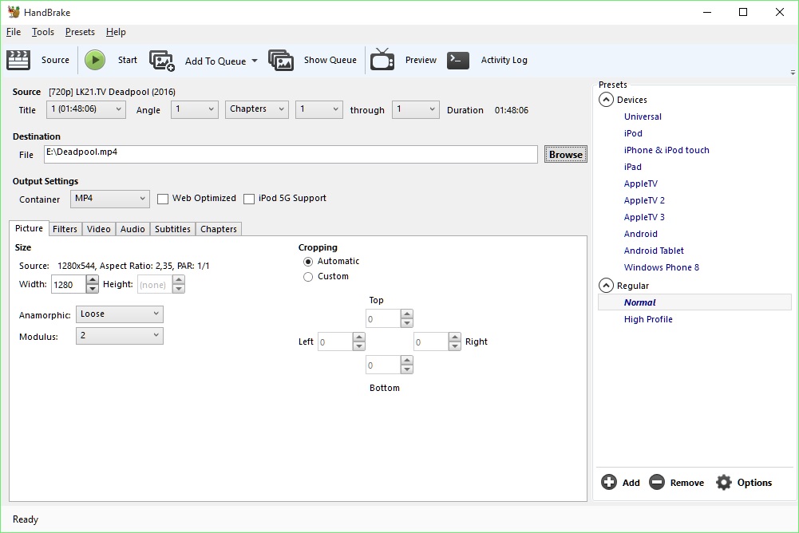Open the toolbar overflow arrow
Screen dimensions: 799x533
(793, 73)
